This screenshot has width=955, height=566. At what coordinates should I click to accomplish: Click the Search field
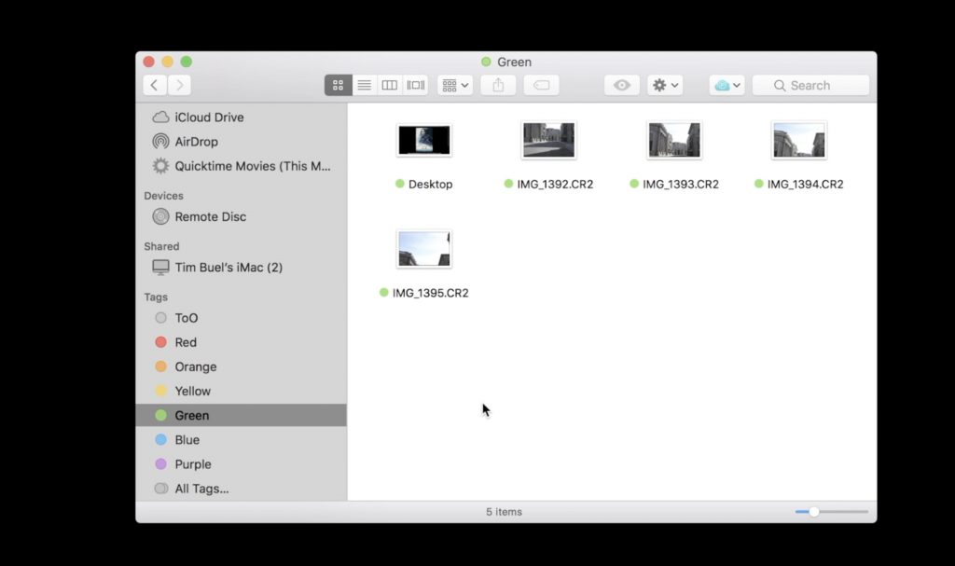tap(810, 85)
